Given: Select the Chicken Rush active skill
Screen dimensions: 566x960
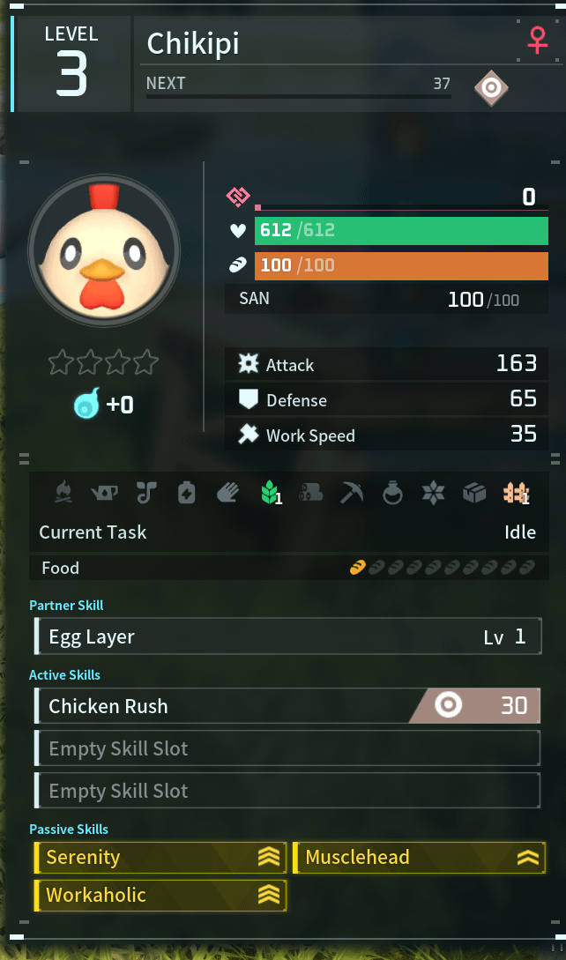Looking at the screenshot, I should (x=288, y=706).
